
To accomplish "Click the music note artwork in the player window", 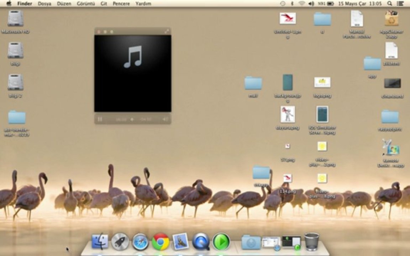I will [133, 57].
